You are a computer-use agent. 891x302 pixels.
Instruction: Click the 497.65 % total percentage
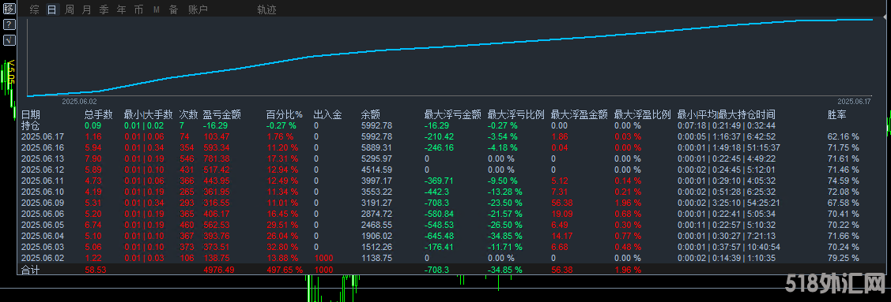click(285, 270)
